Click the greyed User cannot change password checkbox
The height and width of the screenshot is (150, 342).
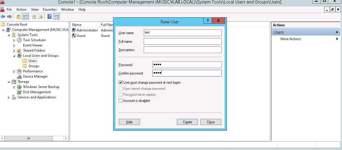[120, 89]
